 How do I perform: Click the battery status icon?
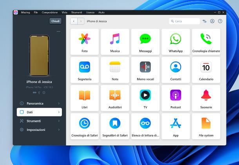coord(34,92)
